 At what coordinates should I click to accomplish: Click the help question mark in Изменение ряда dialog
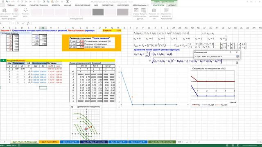230,52
